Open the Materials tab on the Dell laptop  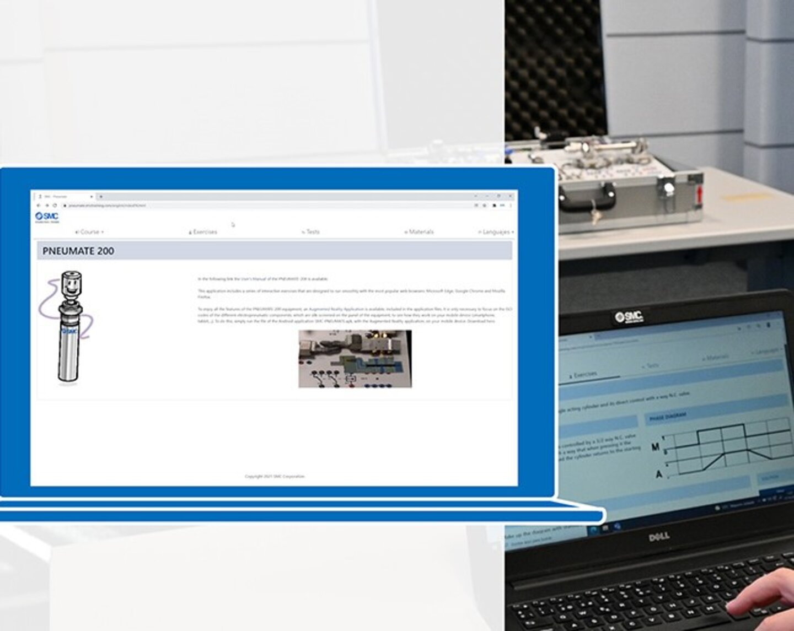click(x=715, y=358)
